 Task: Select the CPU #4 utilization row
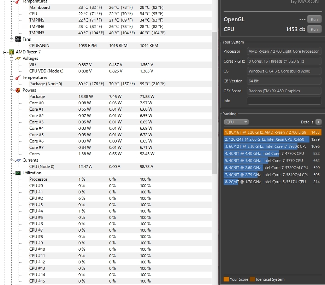(x=120, y=211)
